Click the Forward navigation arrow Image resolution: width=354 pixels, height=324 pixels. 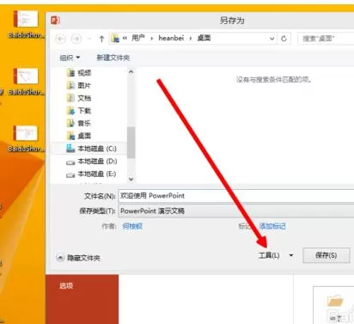click(76, 39)
